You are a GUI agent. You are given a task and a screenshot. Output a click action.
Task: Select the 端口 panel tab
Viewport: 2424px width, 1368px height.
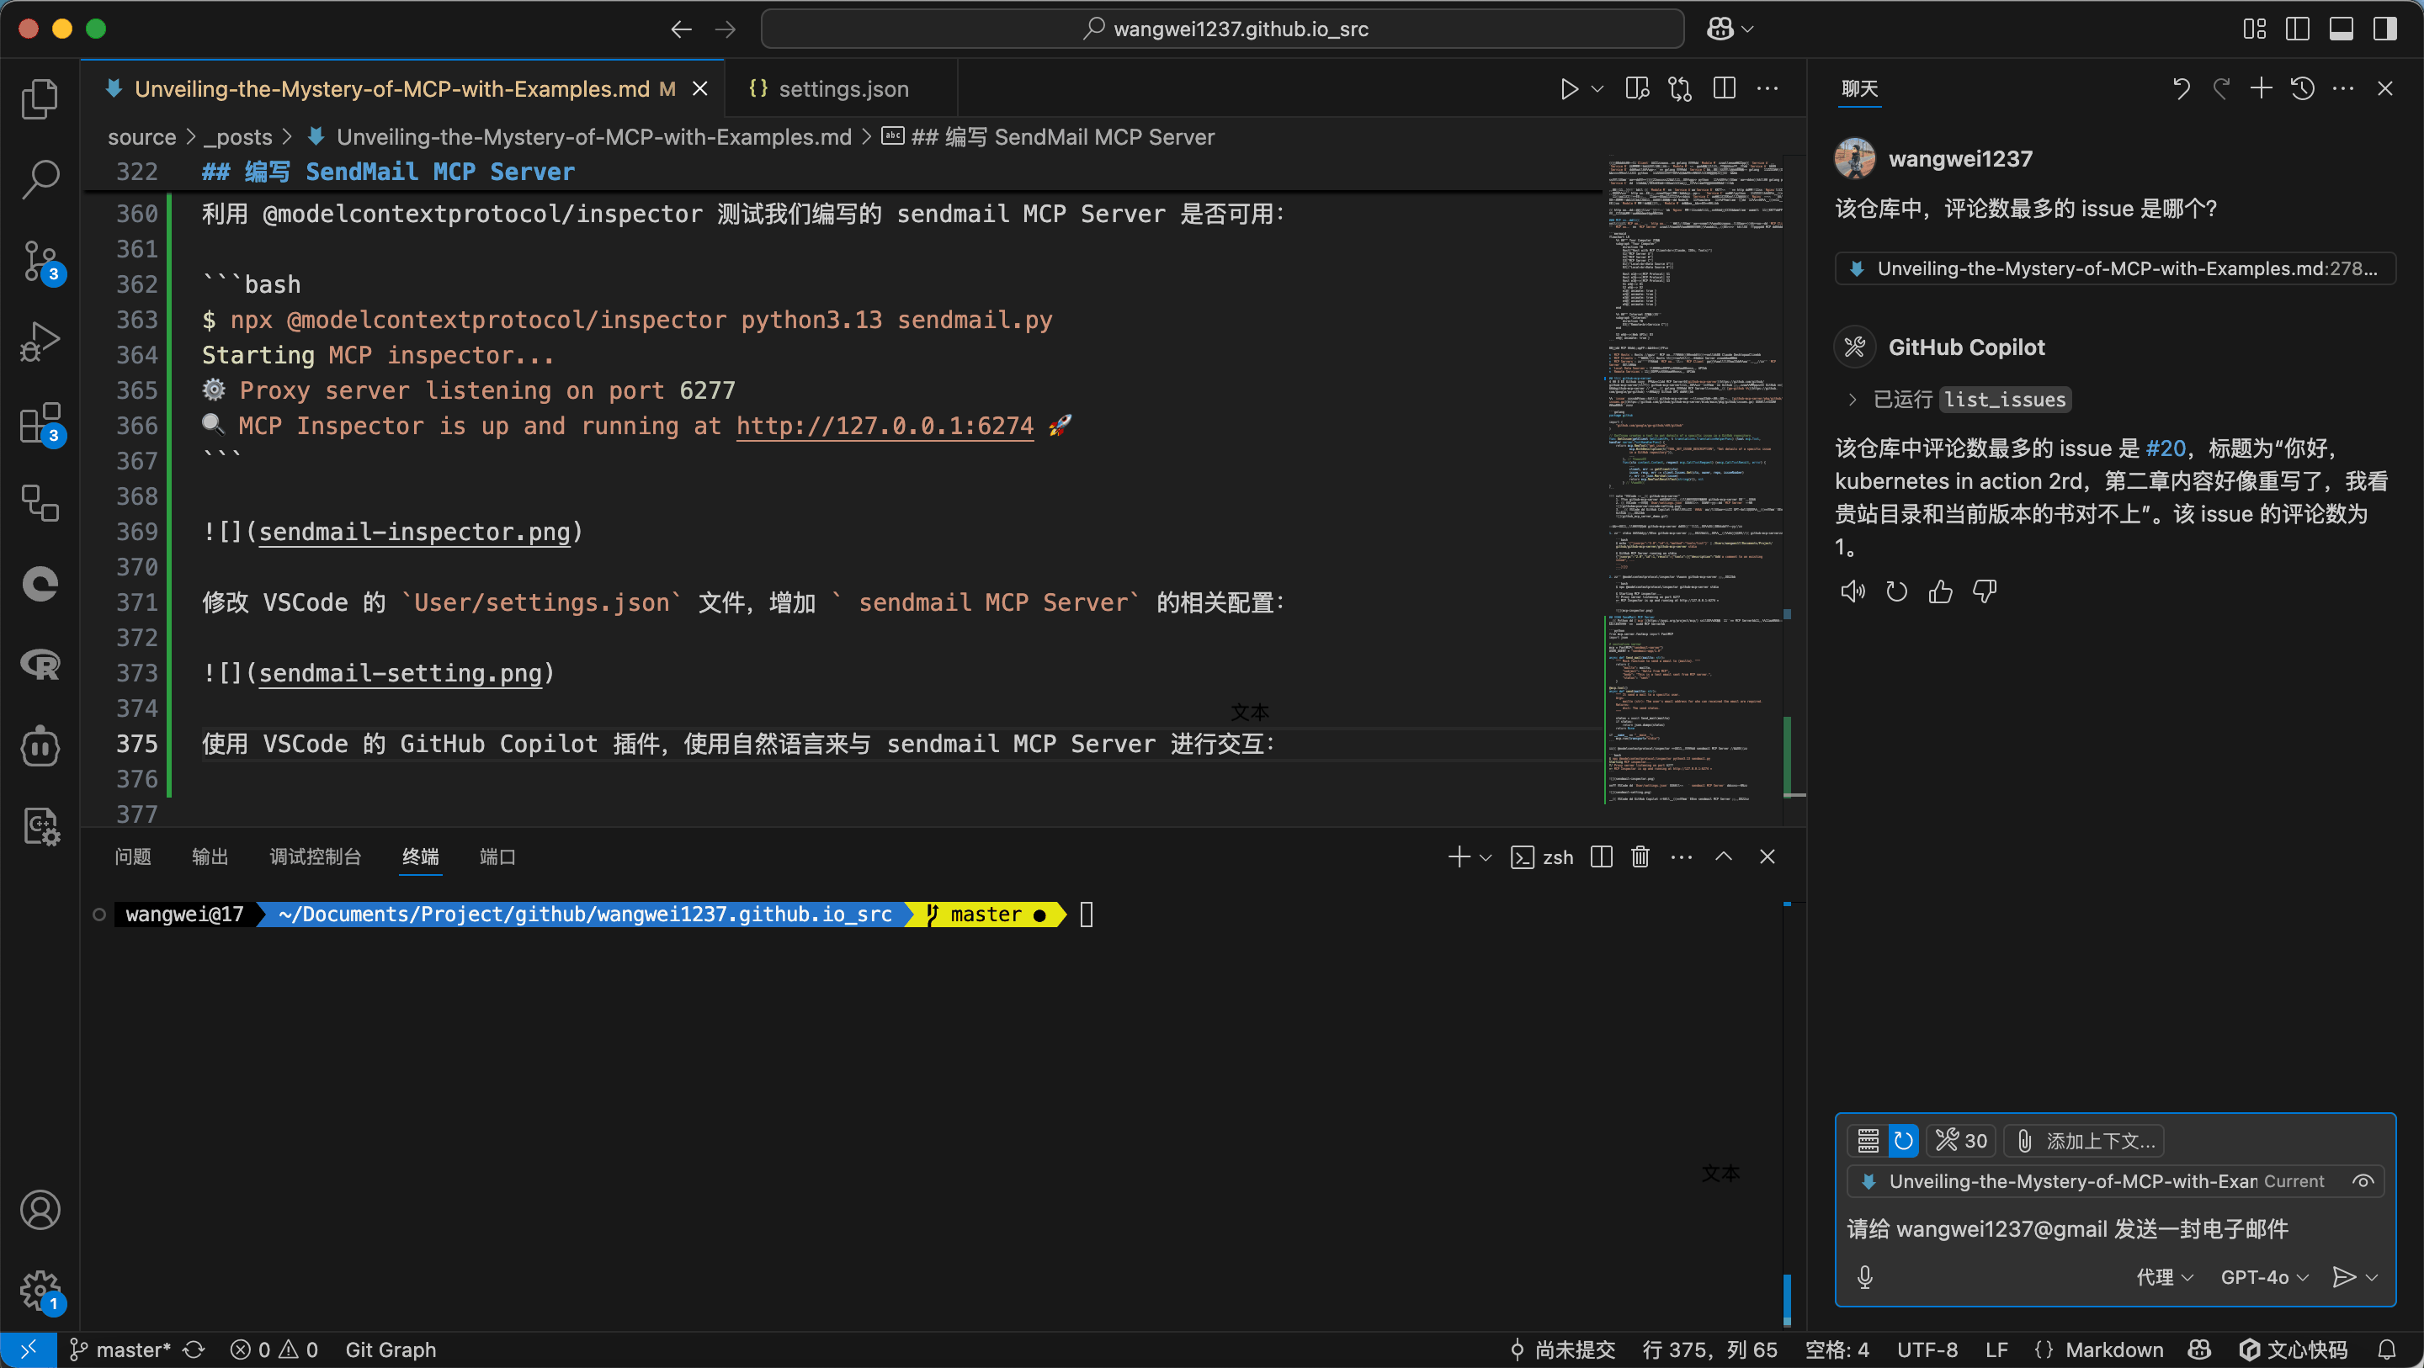[497, 857]
